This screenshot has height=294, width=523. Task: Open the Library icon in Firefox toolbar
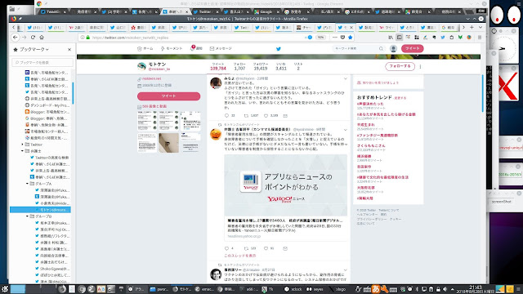(x=391, y=38)
